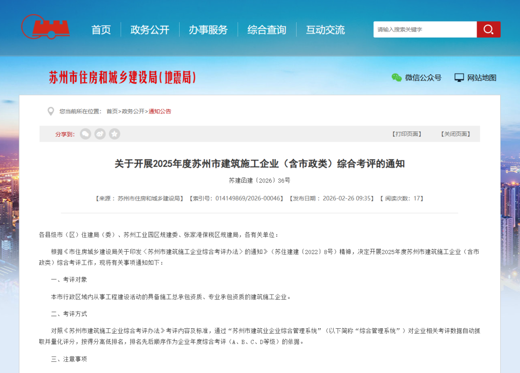Select the 综合查询 navigation tab
520x373 pixels.
coord(267,29)
